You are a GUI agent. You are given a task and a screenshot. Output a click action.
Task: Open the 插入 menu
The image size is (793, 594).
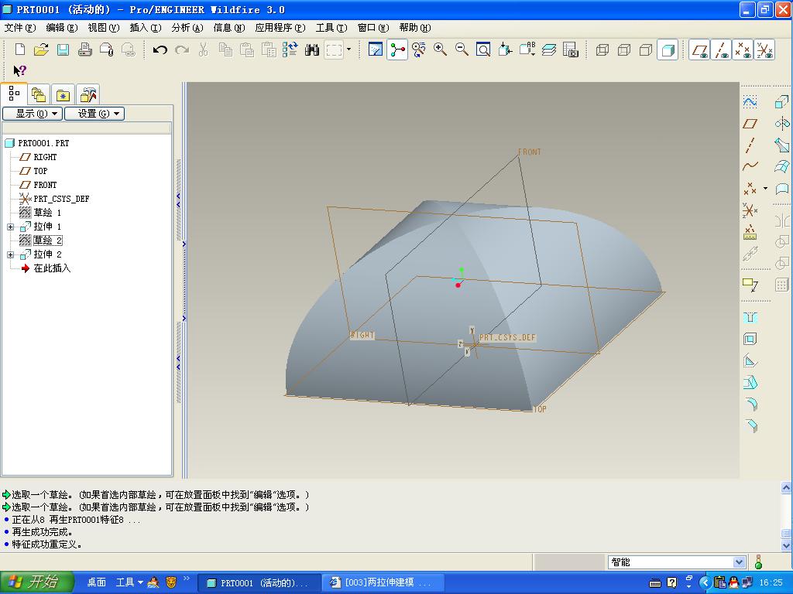(146, 28)
